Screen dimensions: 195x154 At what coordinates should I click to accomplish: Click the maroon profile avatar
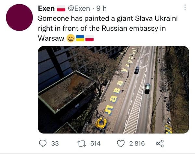[x=19, y=17]
